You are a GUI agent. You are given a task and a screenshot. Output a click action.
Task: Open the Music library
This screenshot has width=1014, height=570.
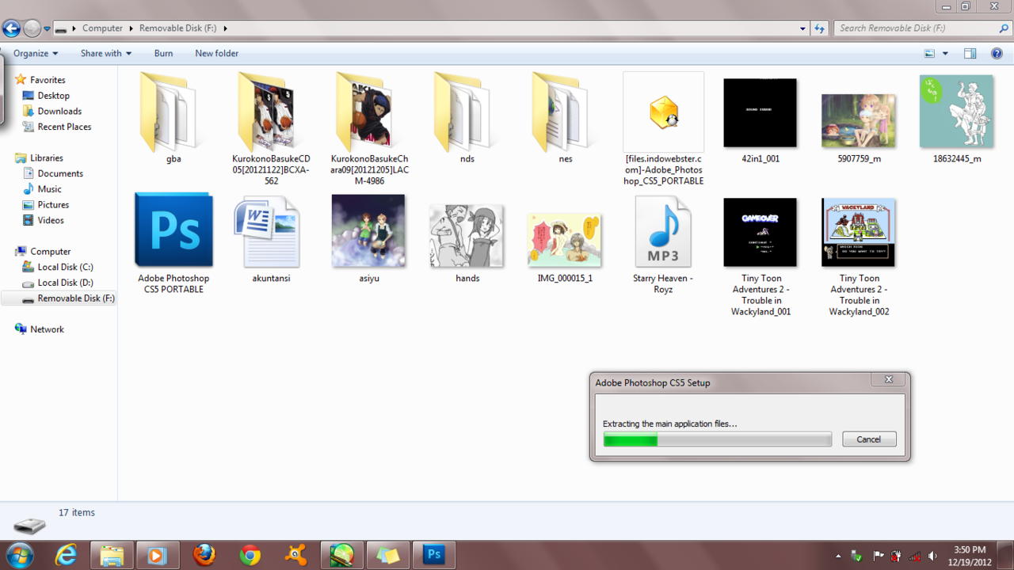click(49, 189)
